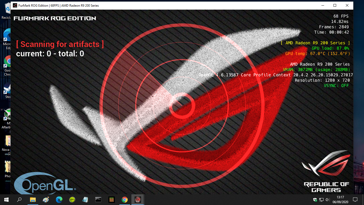Open the volume tray icon
The height and width of the screenshot is (205, 364).
(328, 200)
